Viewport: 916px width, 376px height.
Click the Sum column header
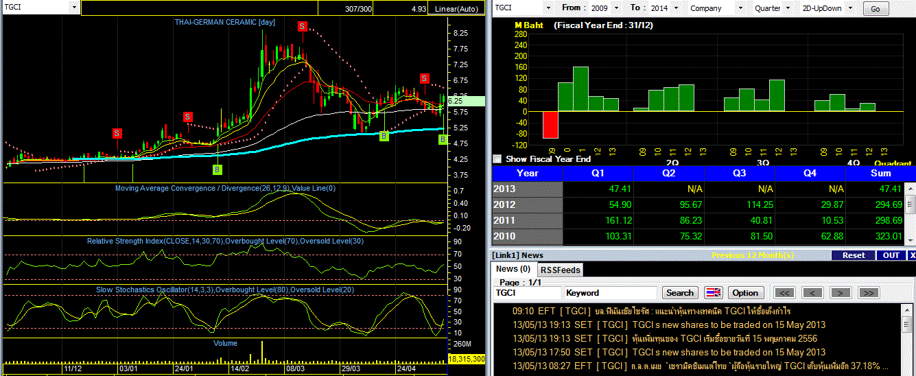point(880,173)
